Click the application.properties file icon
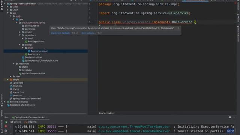 tap(20, 73)
